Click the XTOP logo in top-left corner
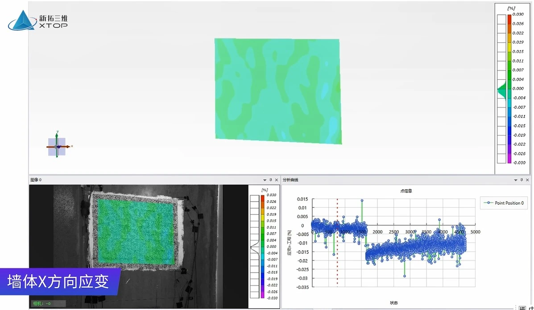This screenshot has height=310, width=534. (38, 20)
